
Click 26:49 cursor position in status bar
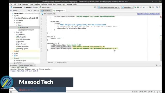[141, 92]
